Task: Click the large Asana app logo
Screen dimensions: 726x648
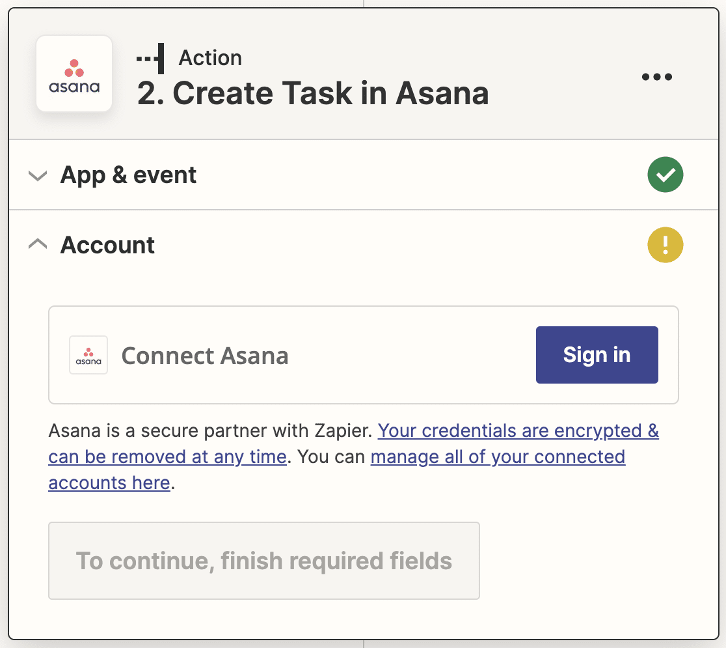Action: pyautogui.click(x=74, y=73)
